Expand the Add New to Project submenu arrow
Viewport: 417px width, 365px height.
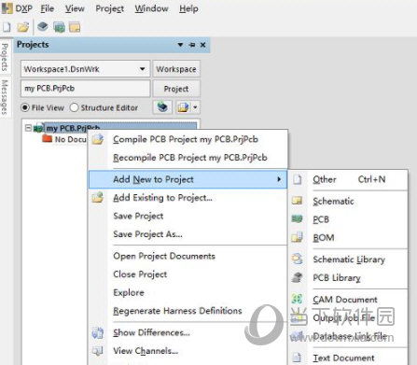[279, 179]
